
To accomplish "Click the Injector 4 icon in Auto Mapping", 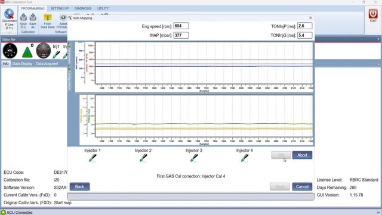I will (x=245, y=158).
